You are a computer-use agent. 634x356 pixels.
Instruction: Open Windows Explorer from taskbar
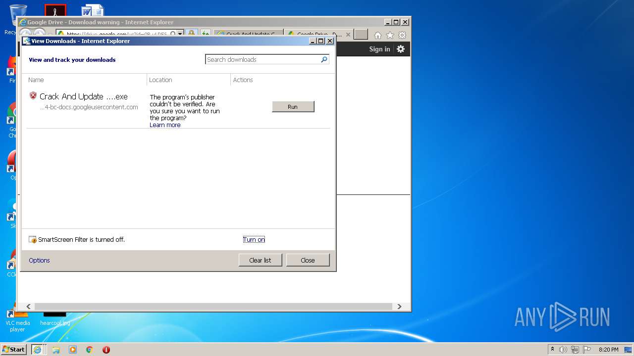click(56, 350)
